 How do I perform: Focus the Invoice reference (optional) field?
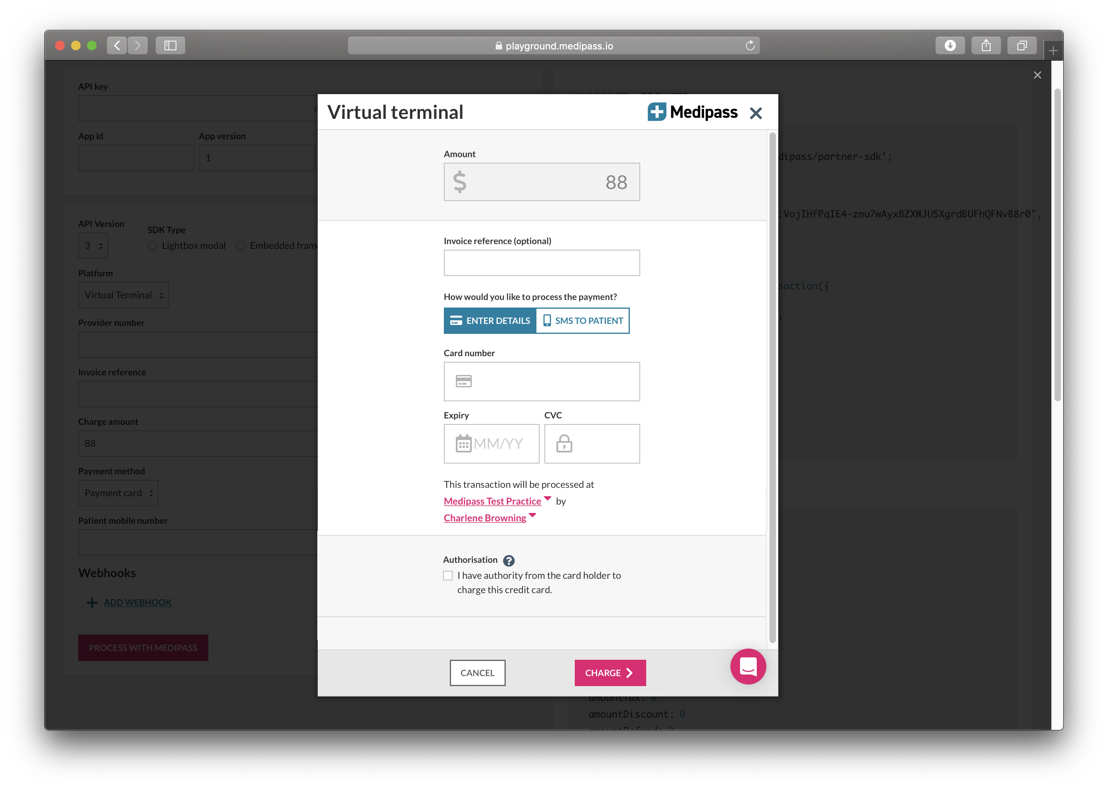pos(542,263)
